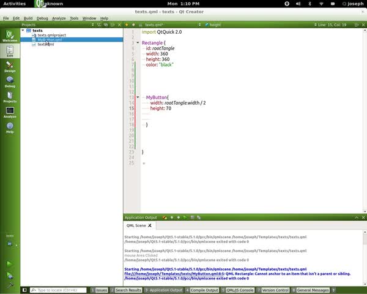This screenshot has height=294, width=367.
Task: Open Debug mode from the sidebar
Action: 10,81
